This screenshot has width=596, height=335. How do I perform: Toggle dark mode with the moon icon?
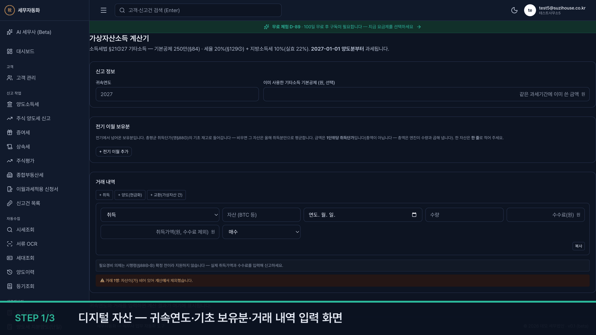click(x=514, y=10)
